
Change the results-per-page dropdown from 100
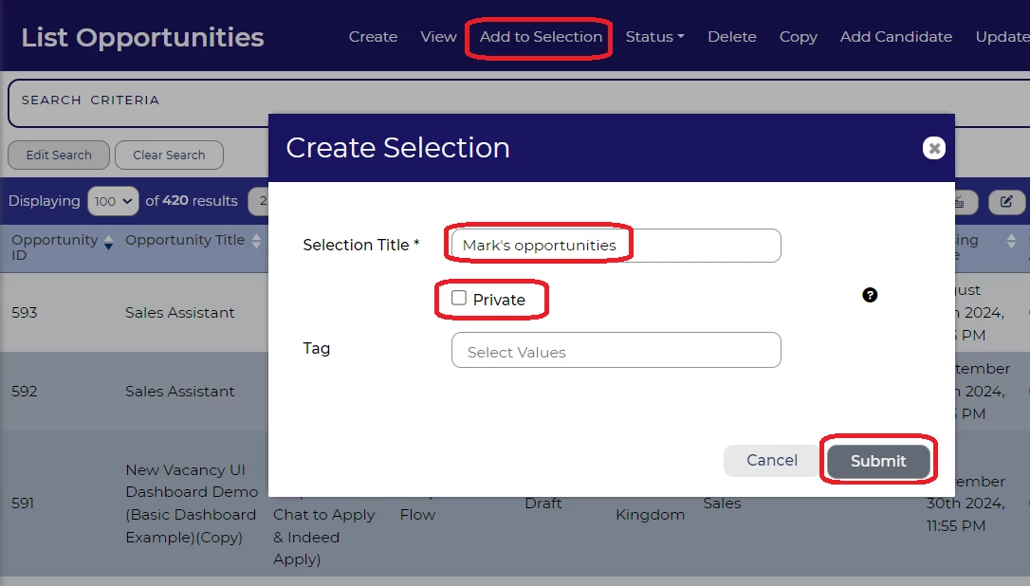(113, 201)
